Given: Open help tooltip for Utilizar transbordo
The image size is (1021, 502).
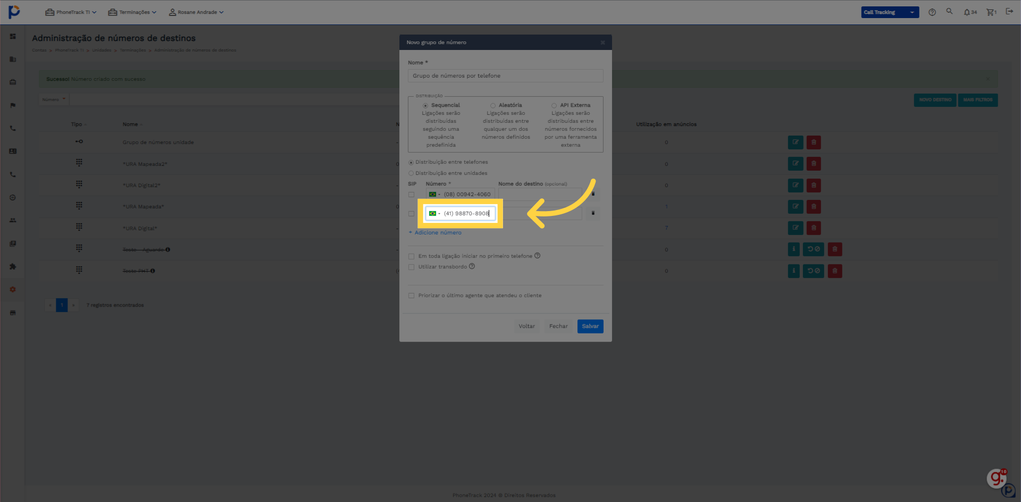Looking at the screenshot, I should (x=472, y=266).
